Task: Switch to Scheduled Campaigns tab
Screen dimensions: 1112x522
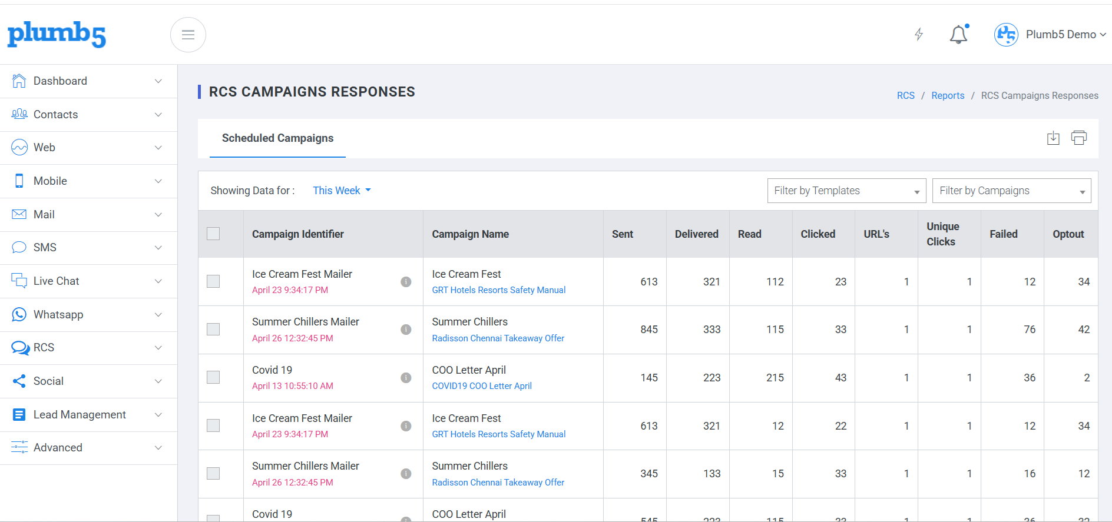Action: click(x=277, y=138)
